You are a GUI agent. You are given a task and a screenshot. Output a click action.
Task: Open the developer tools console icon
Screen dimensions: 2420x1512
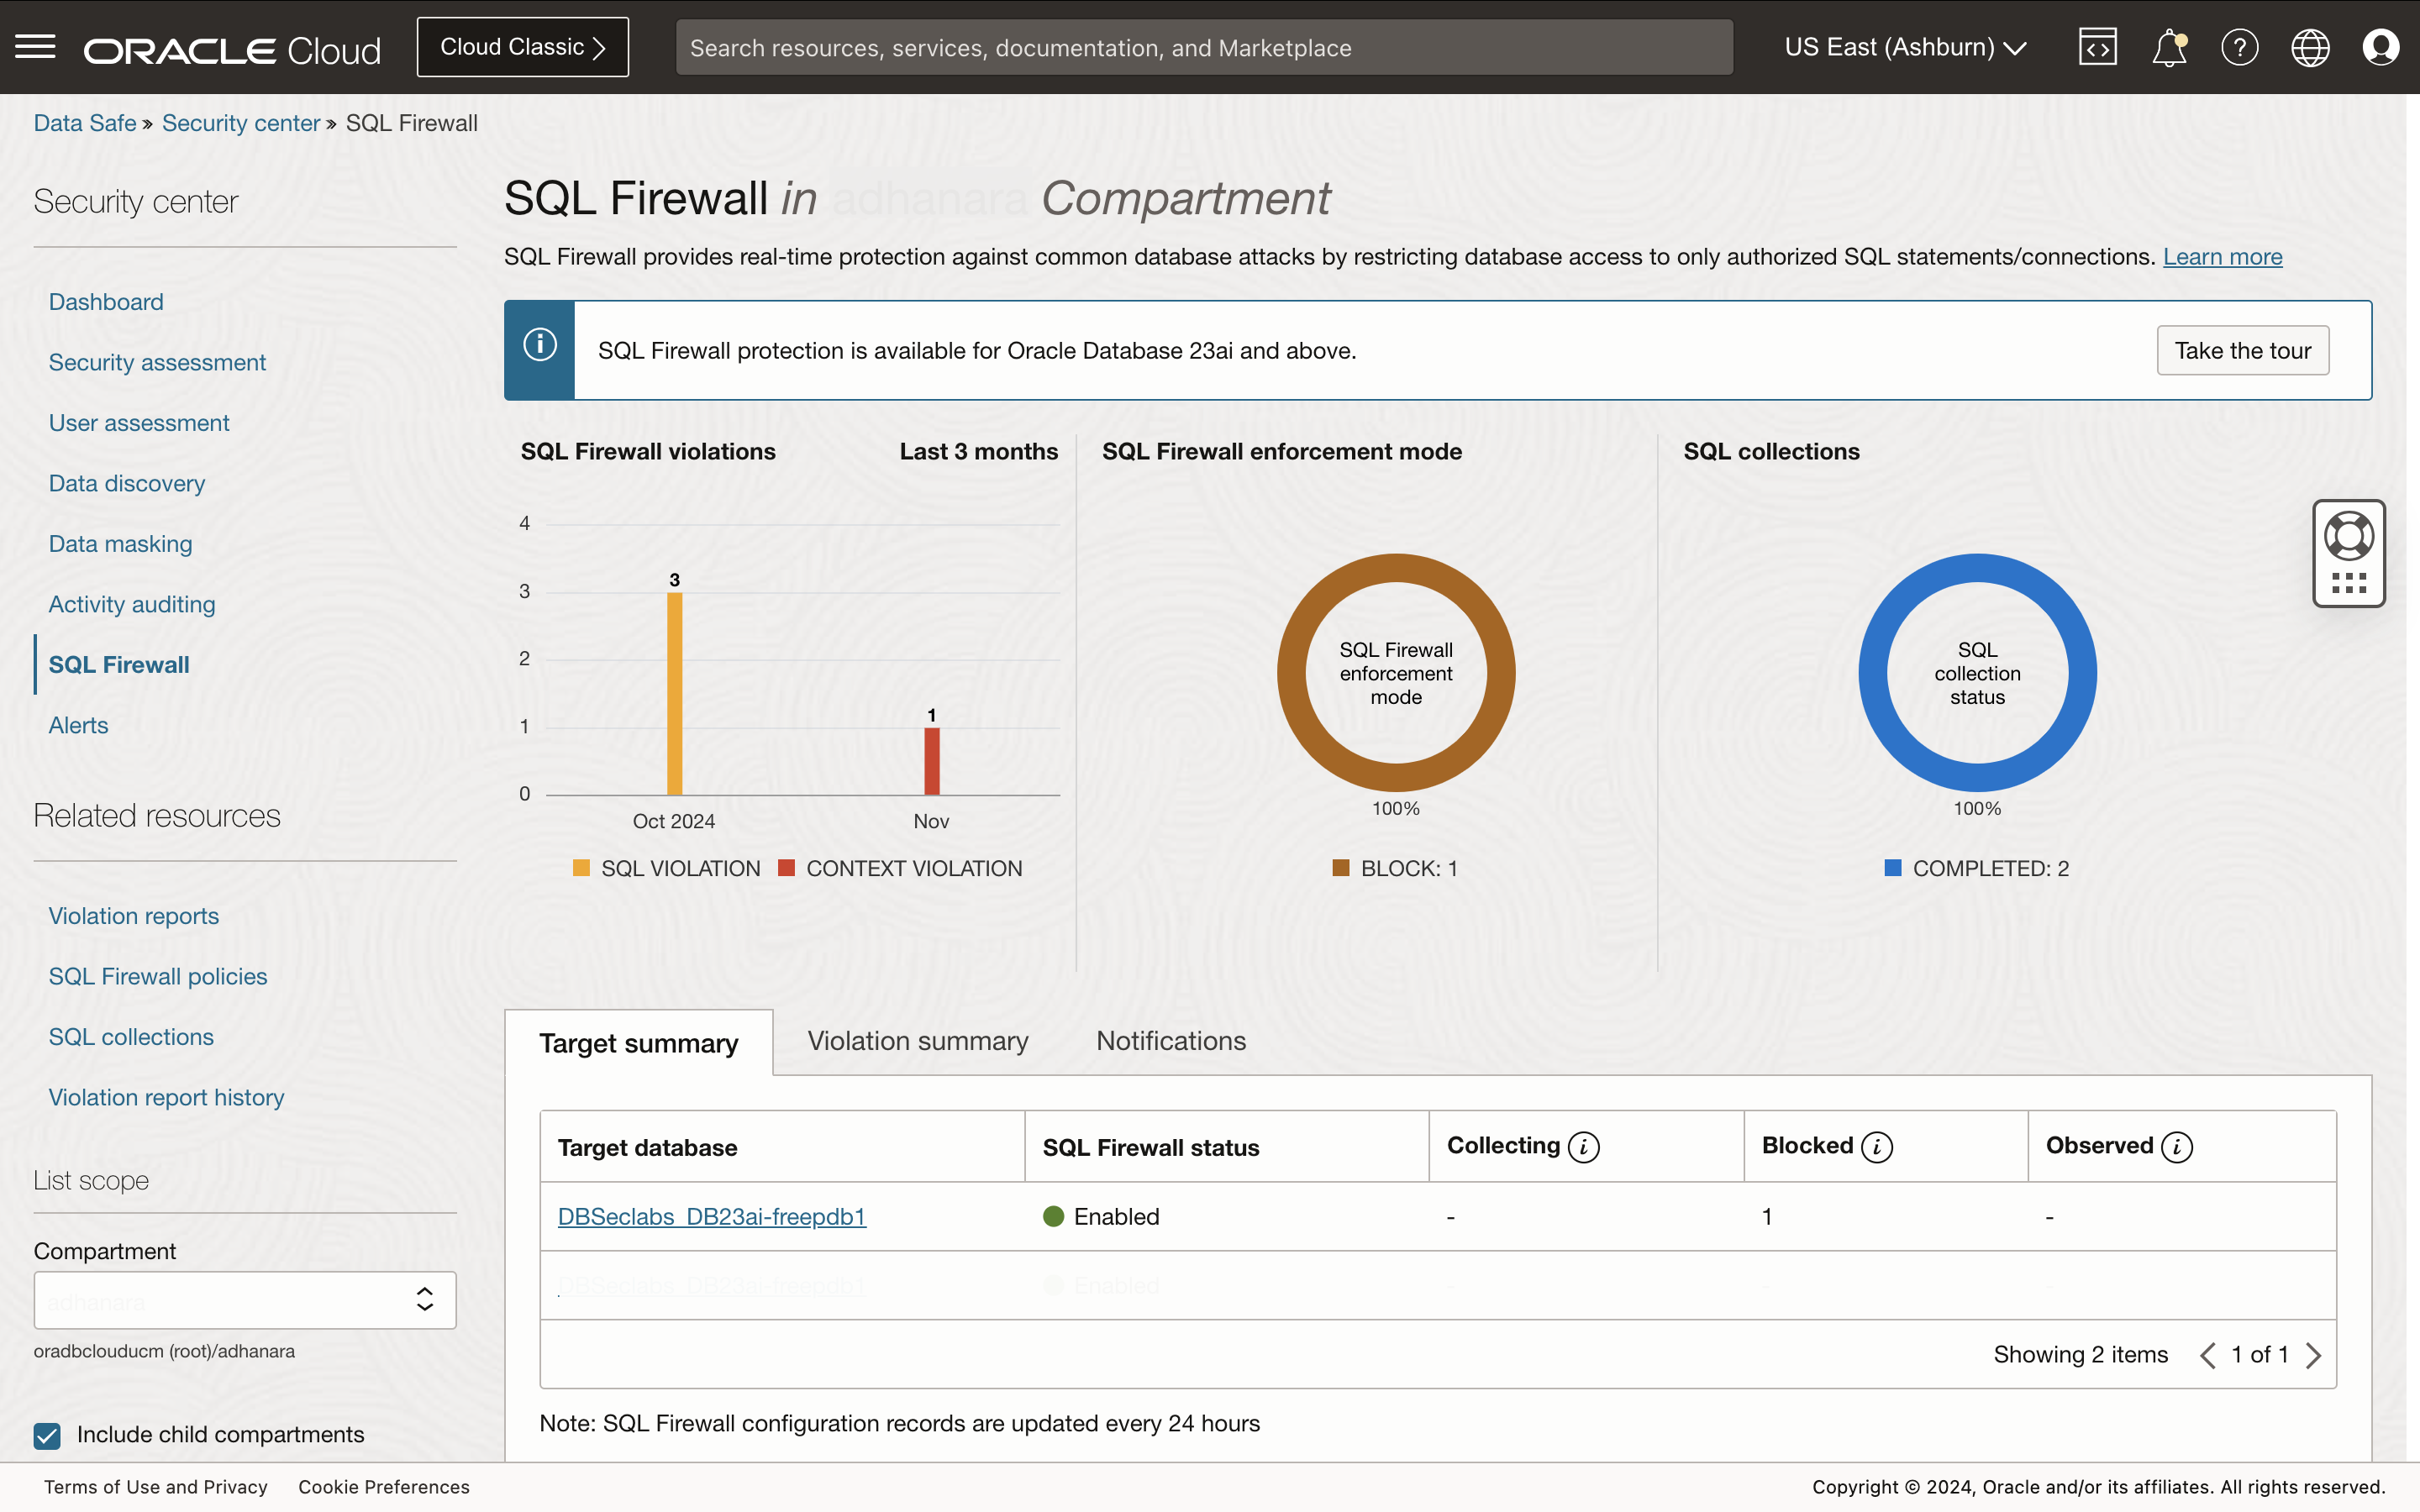point(2097,46)
